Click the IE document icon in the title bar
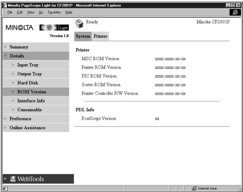This screenshot has height=192, width=243. (5, 5)
